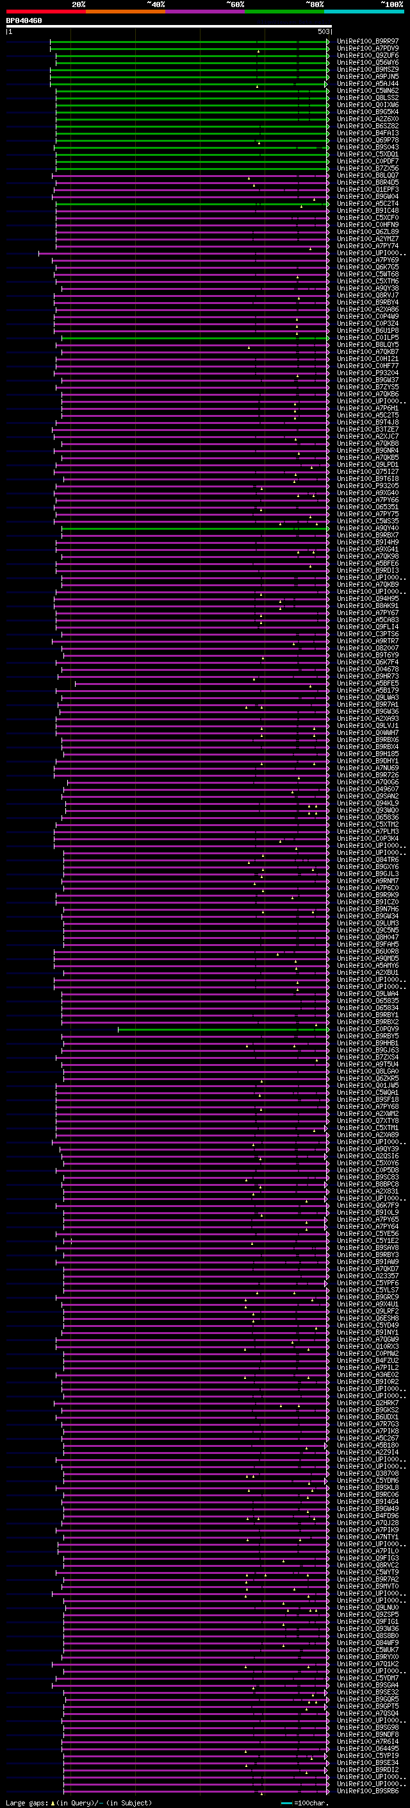Select the UniRef100_O65351 entry

[x=368, y=507]
